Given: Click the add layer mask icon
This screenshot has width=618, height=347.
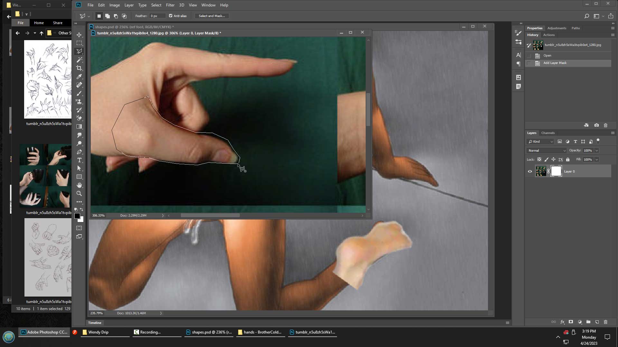Looking at the screenshot, I should click(571, 322).
